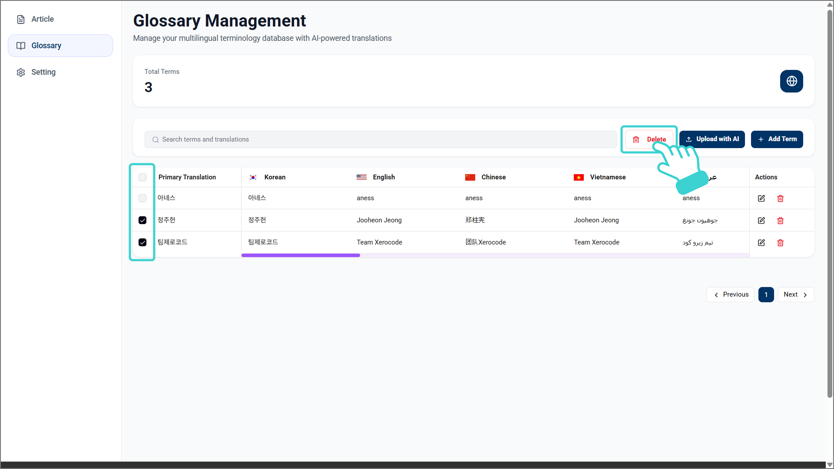Edit the 정주헌 term row
The height and width of the screenshot is (469, 834).
tap(761, 221)
